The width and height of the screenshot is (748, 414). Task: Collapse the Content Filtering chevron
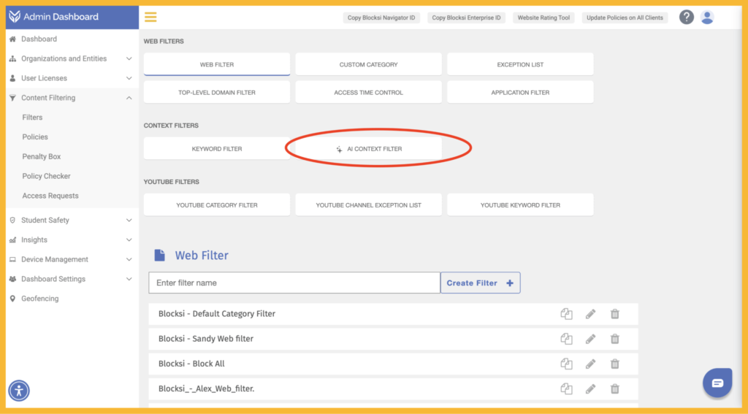[x=129, y=98]
